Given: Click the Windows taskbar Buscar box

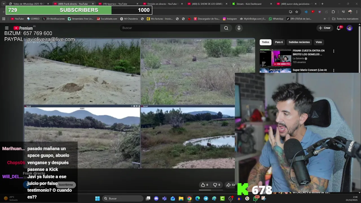Looking at the screenshot, I should coord(122,198).
